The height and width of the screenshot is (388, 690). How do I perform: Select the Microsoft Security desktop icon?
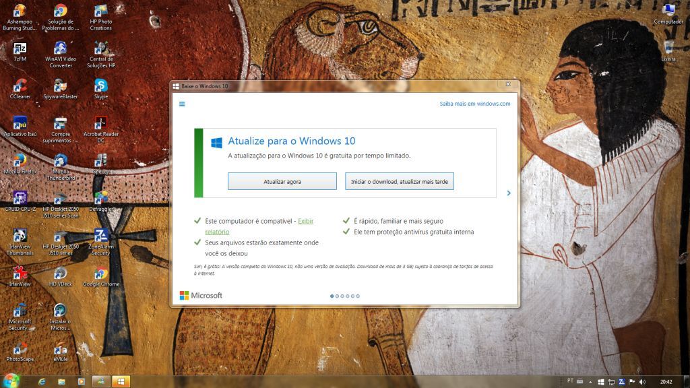point(20,317)
